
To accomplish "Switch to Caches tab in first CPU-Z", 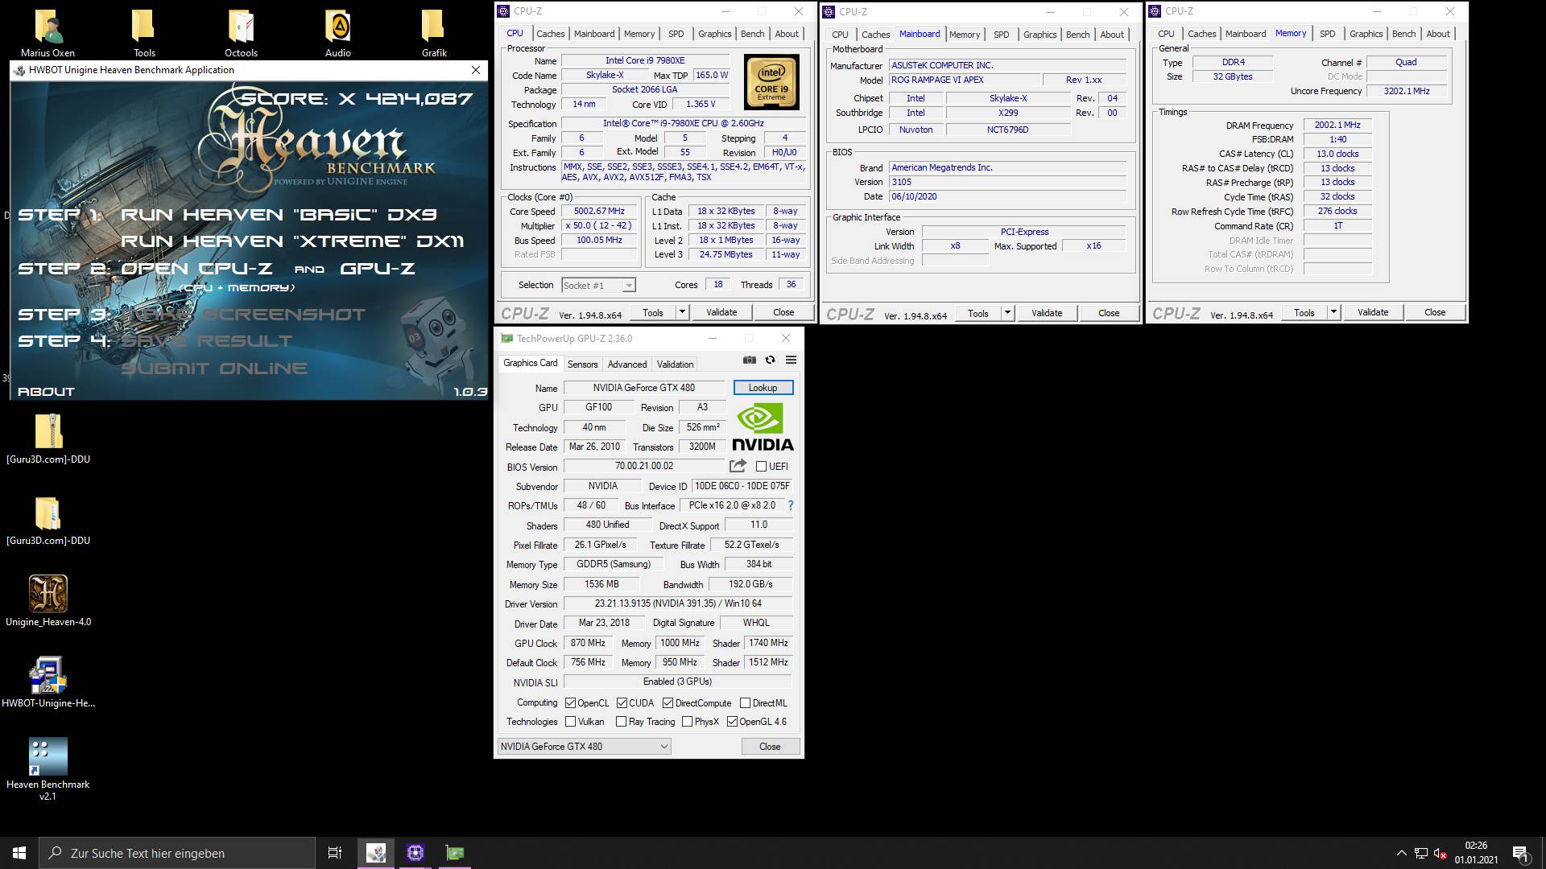I will [550, 34].
